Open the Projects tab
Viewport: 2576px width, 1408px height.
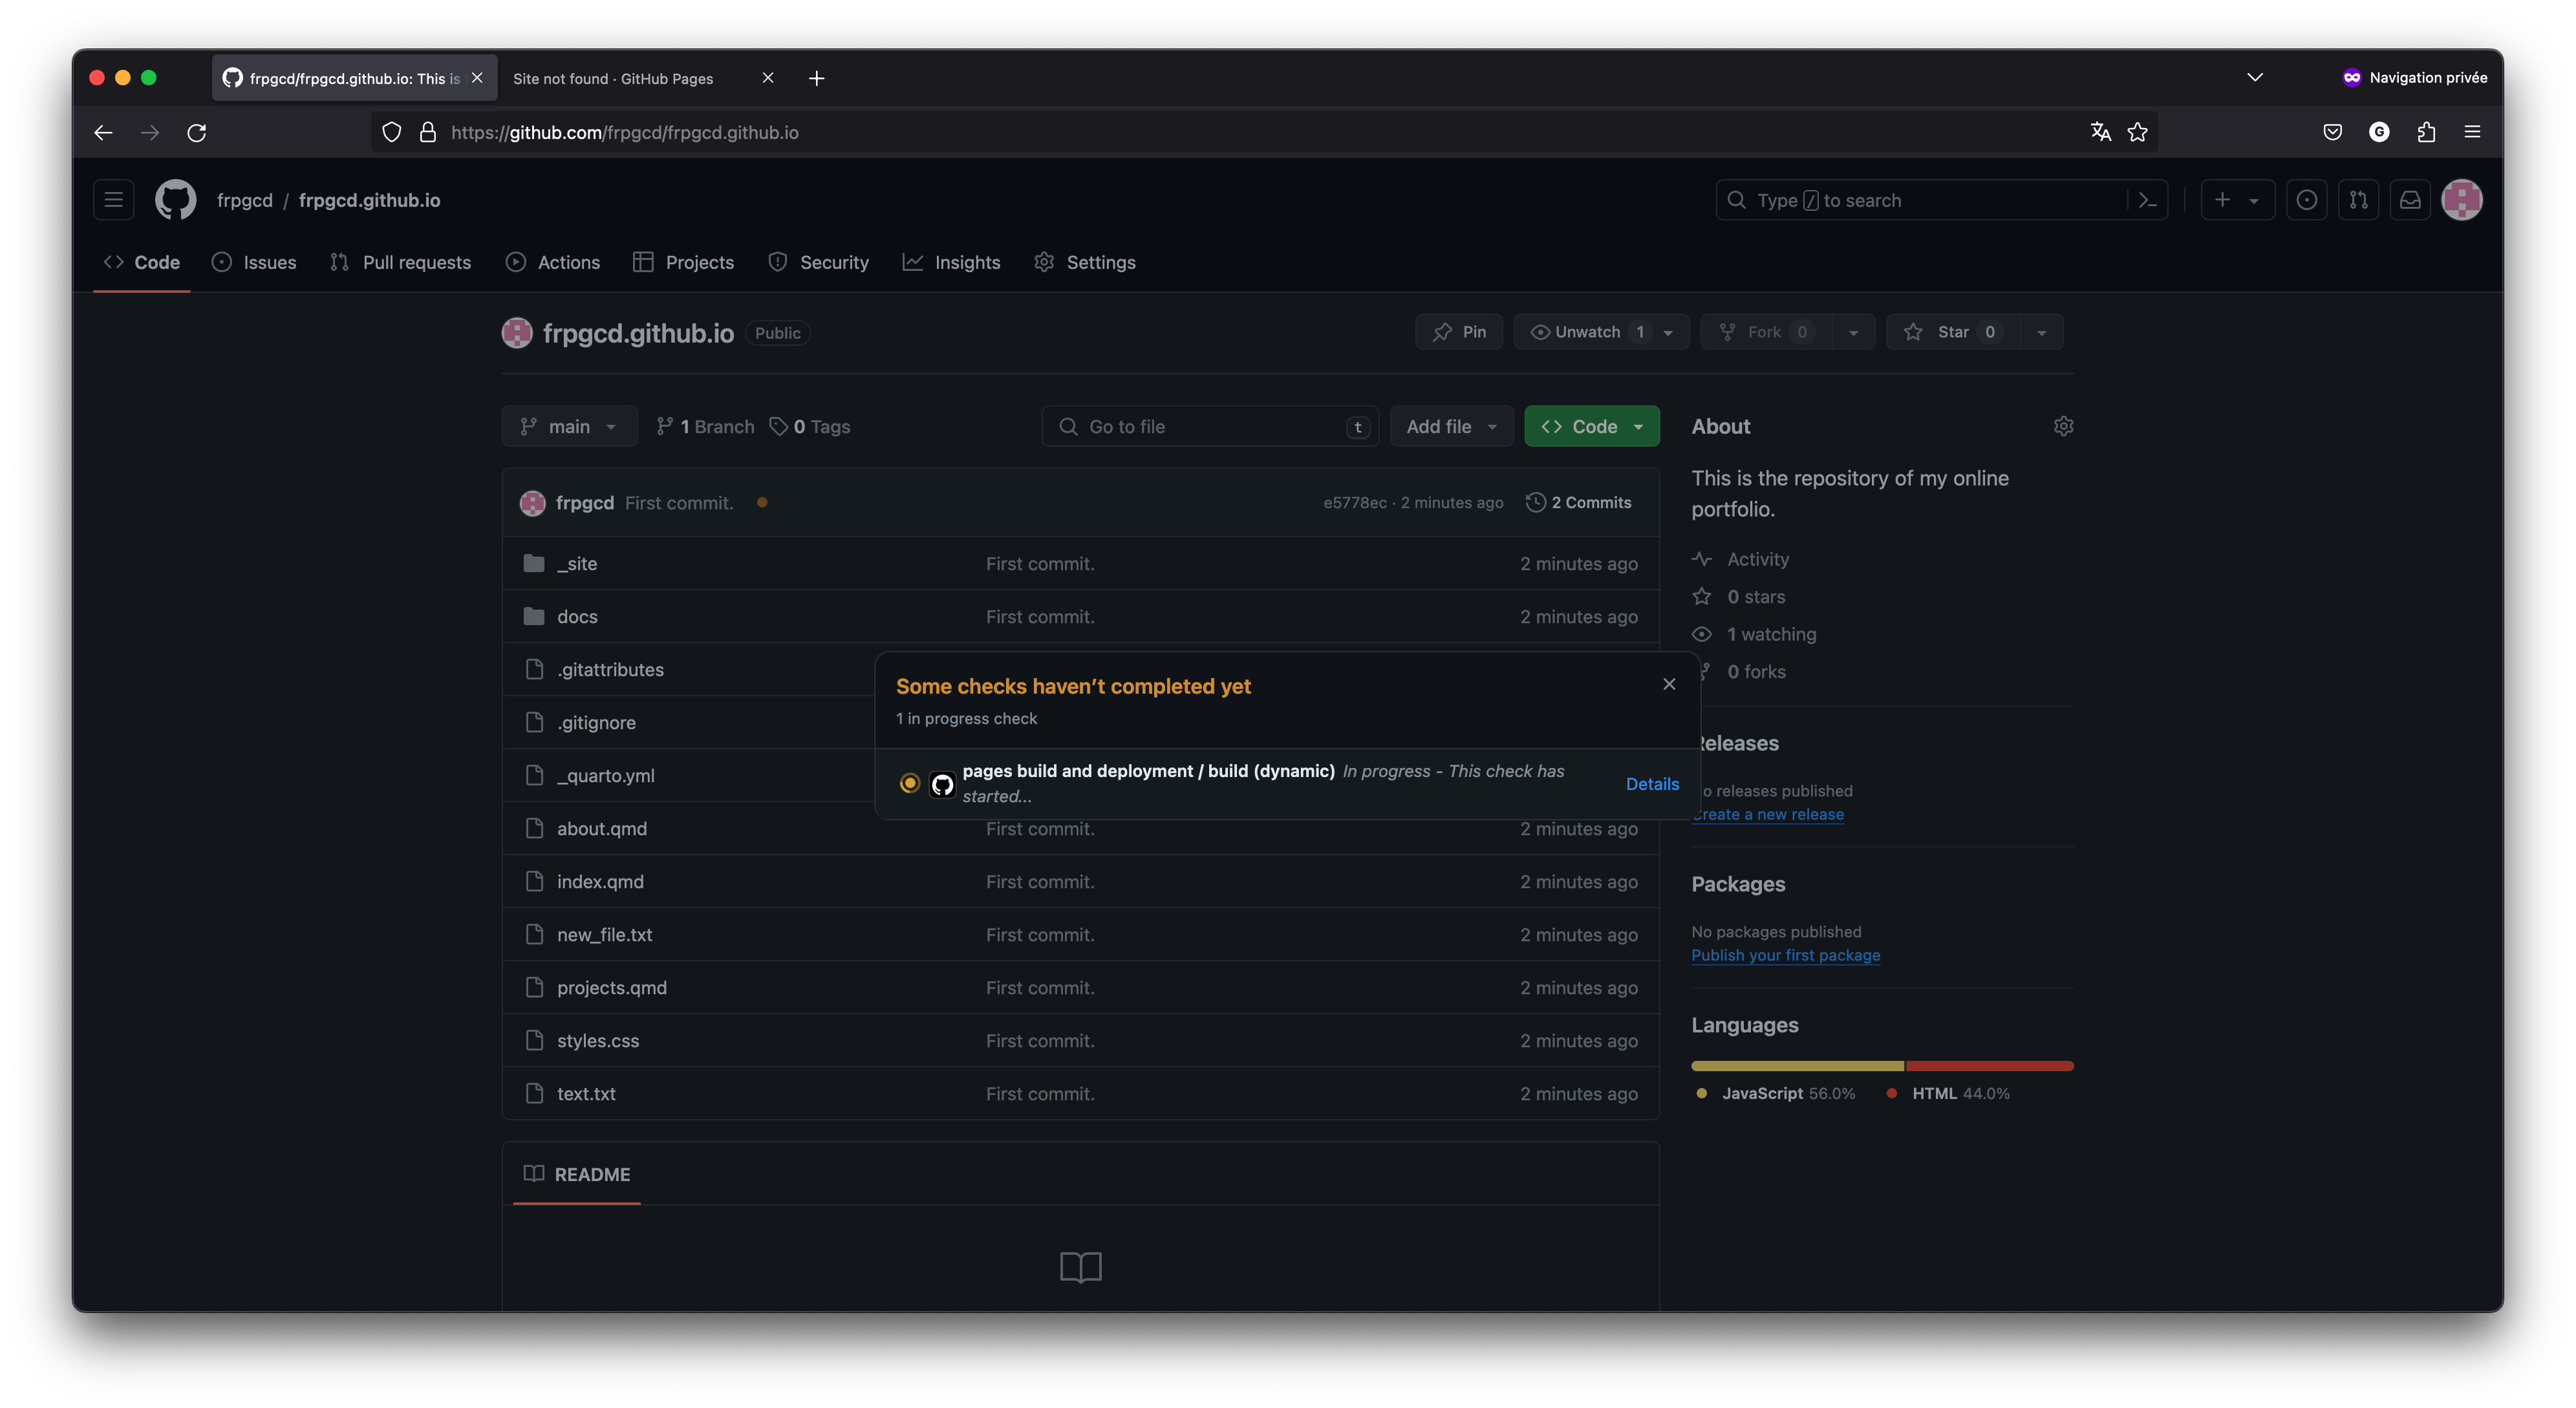pos(684,262)
